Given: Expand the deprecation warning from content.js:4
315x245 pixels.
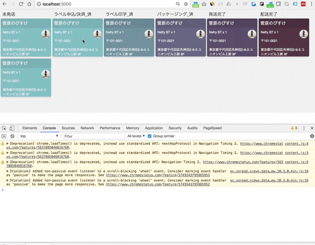Looking at the screenshot, I should click(8, 143).
